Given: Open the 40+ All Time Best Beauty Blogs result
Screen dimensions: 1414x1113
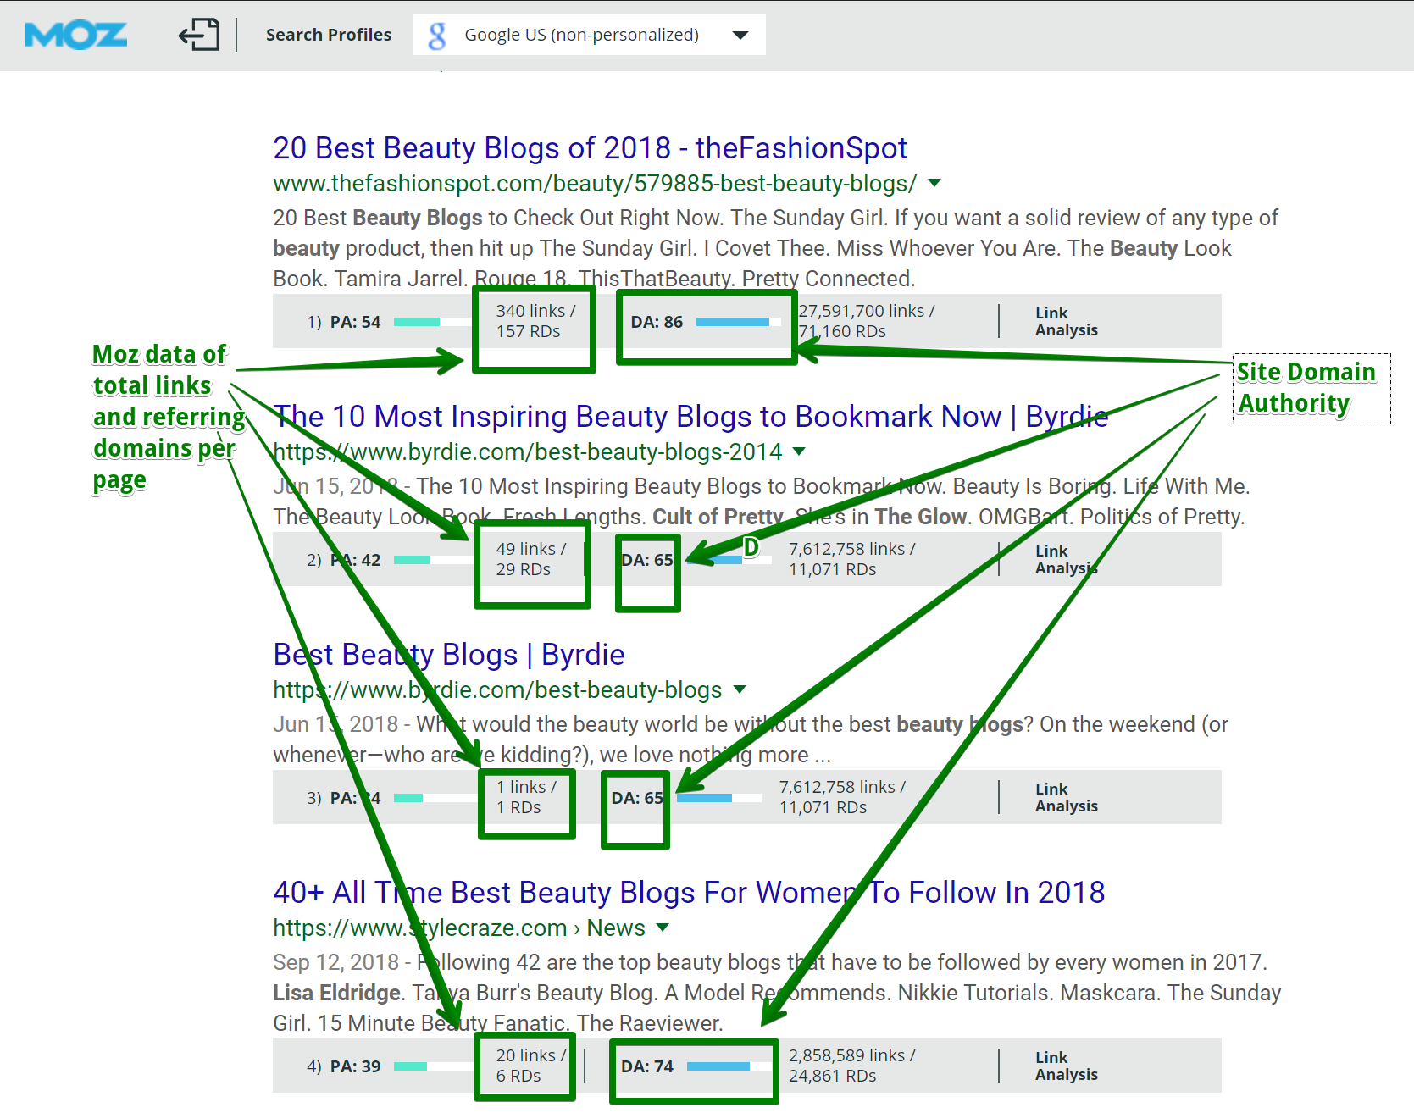Looking at the screenshot, I should (689, 893).
